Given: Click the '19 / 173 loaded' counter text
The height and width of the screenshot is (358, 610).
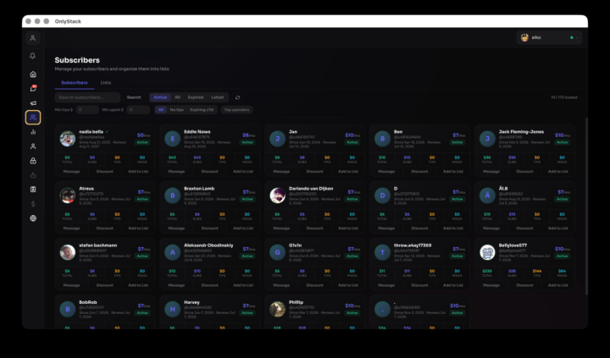Looking at the screenshot, I should tap(564, 97).
